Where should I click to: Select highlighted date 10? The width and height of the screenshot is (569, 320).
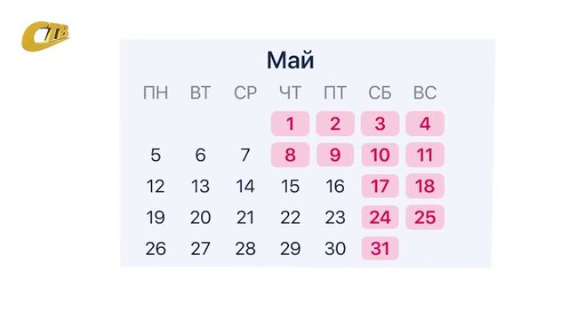click(380, 155)
